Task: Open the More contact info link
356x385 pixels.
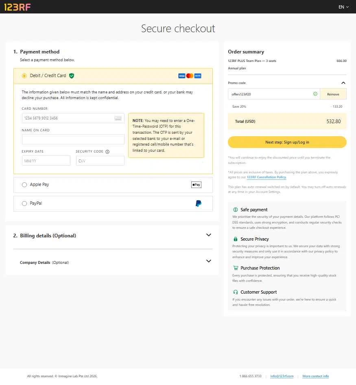Action: (x=315, y=376)
